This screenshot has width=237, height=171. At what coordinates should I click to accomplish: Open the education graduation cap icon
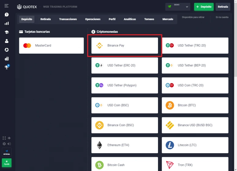[x=7, y=32]
